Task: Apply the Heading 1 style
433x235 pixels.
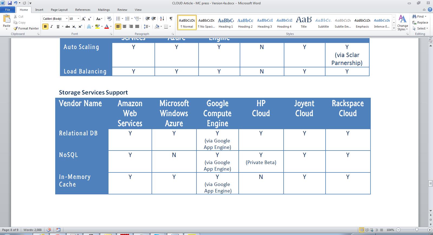Action: click(x=226, y=22)
